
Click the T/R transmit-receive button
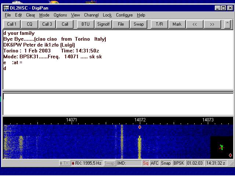(159, 24)
